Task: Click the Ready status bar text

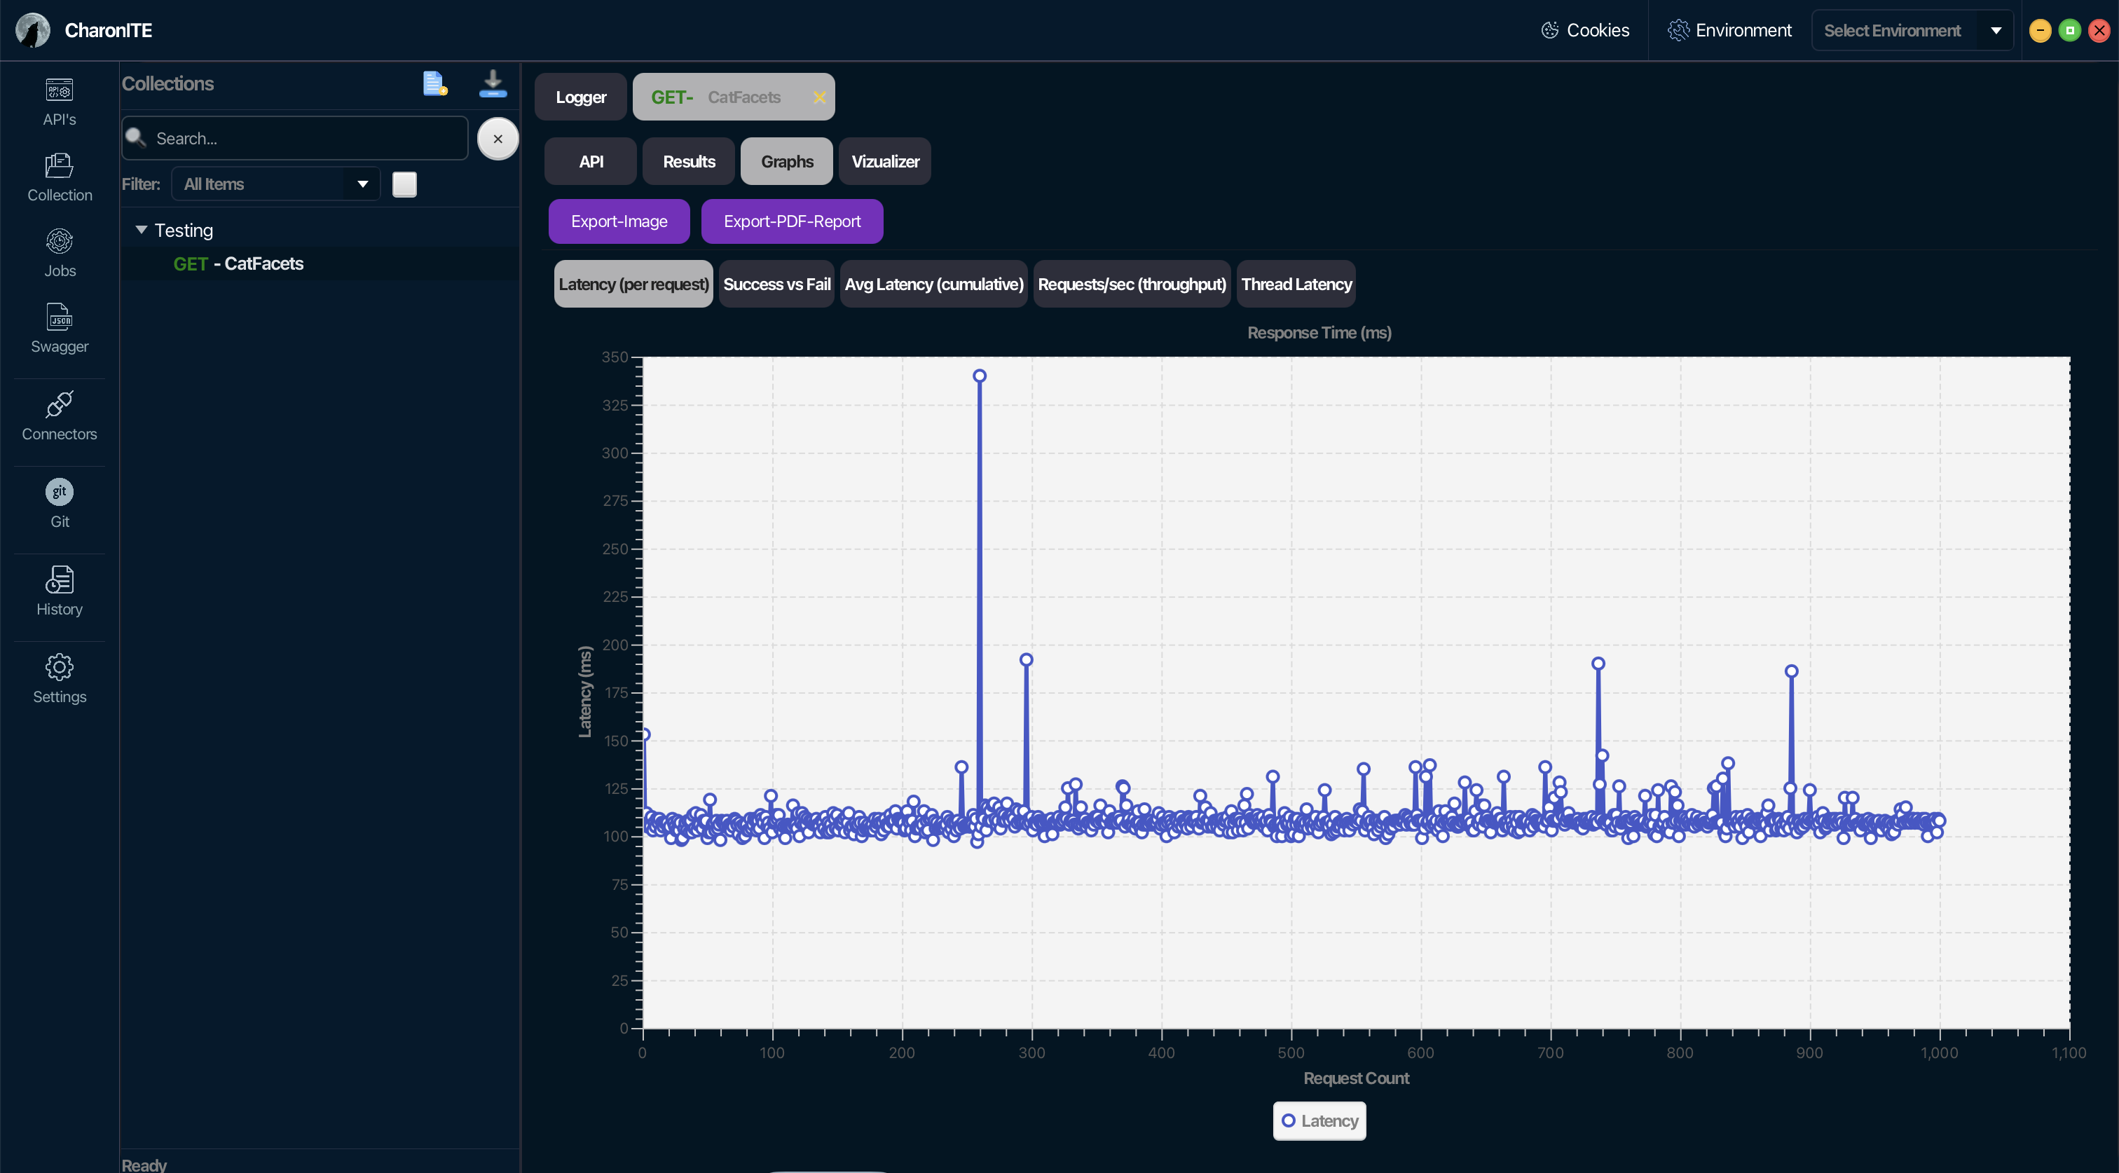Action: pyautogui.click(x=144, y=1165)
